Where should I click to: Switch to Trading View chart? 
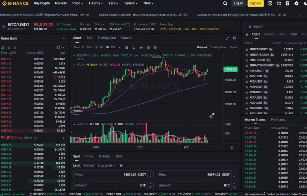(x=218, y=47)
